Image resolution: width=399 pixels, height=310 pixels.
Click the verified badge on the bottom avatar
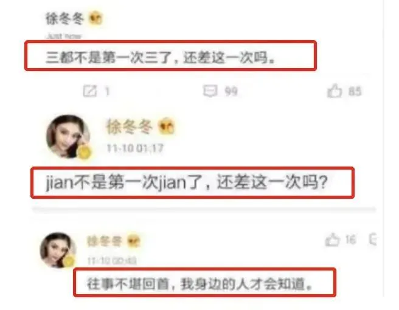coord(69,261)
